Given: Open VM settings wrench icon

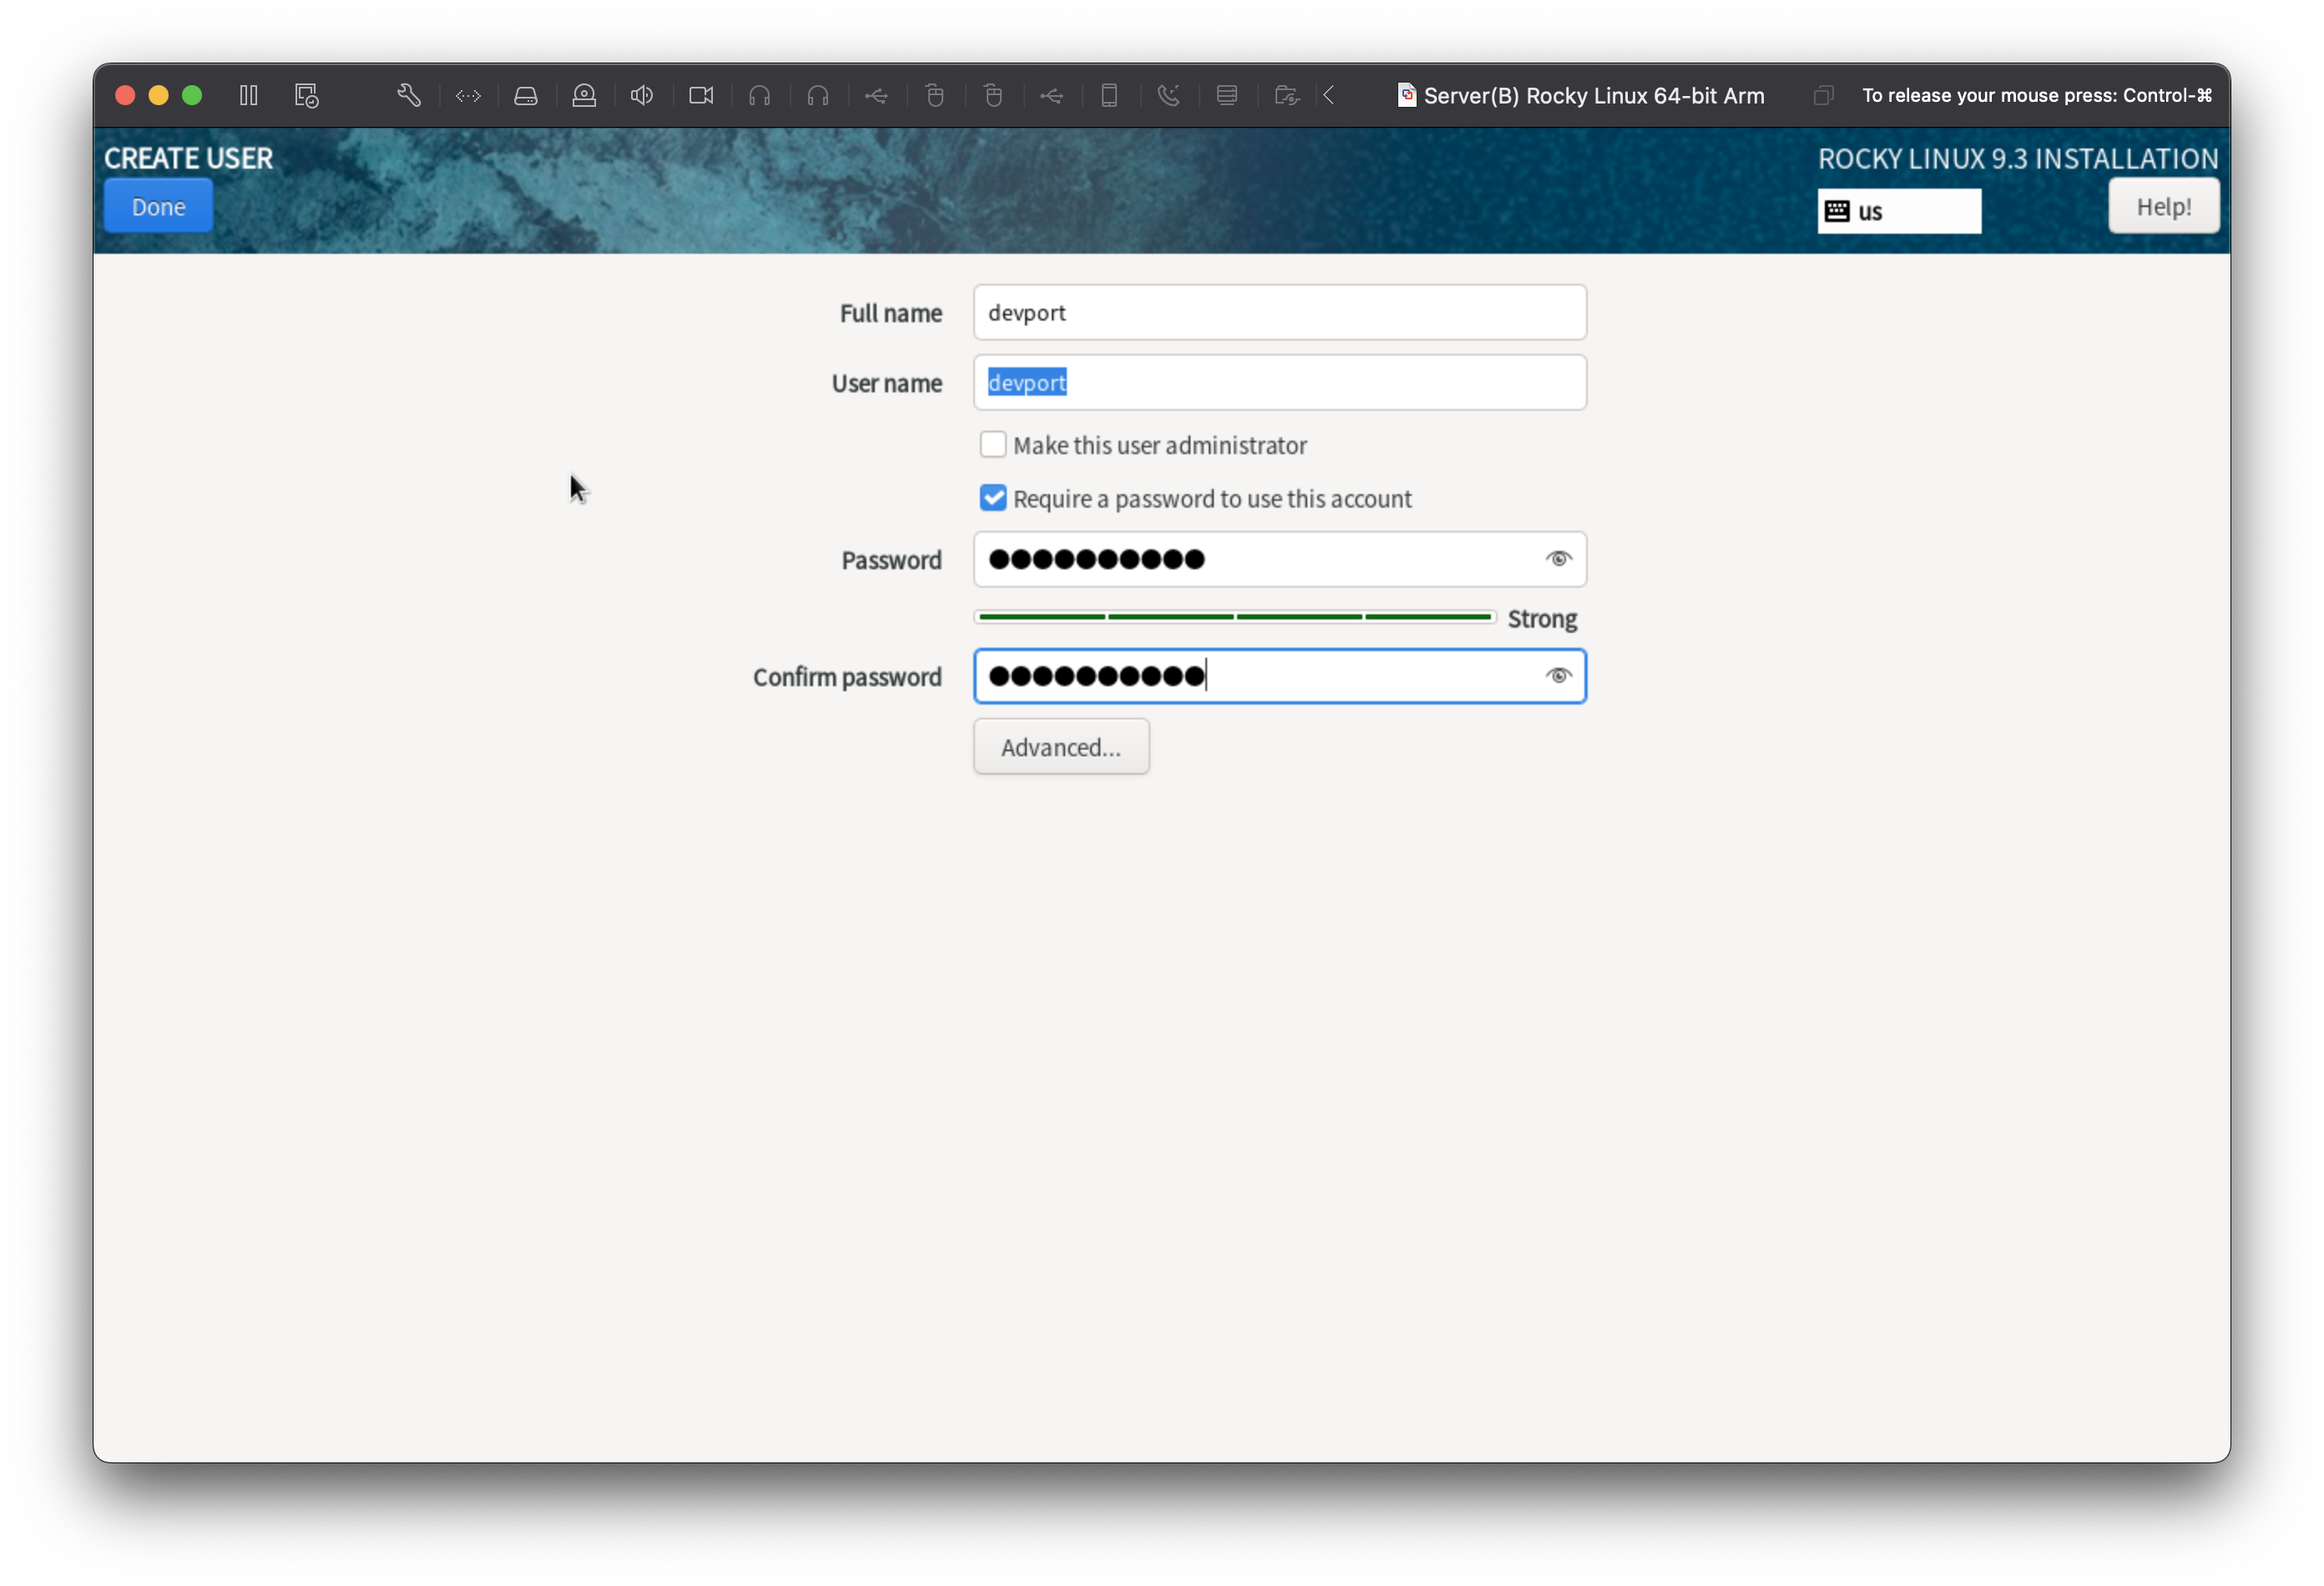Looking at the screenshot, I should coord(408,95).
